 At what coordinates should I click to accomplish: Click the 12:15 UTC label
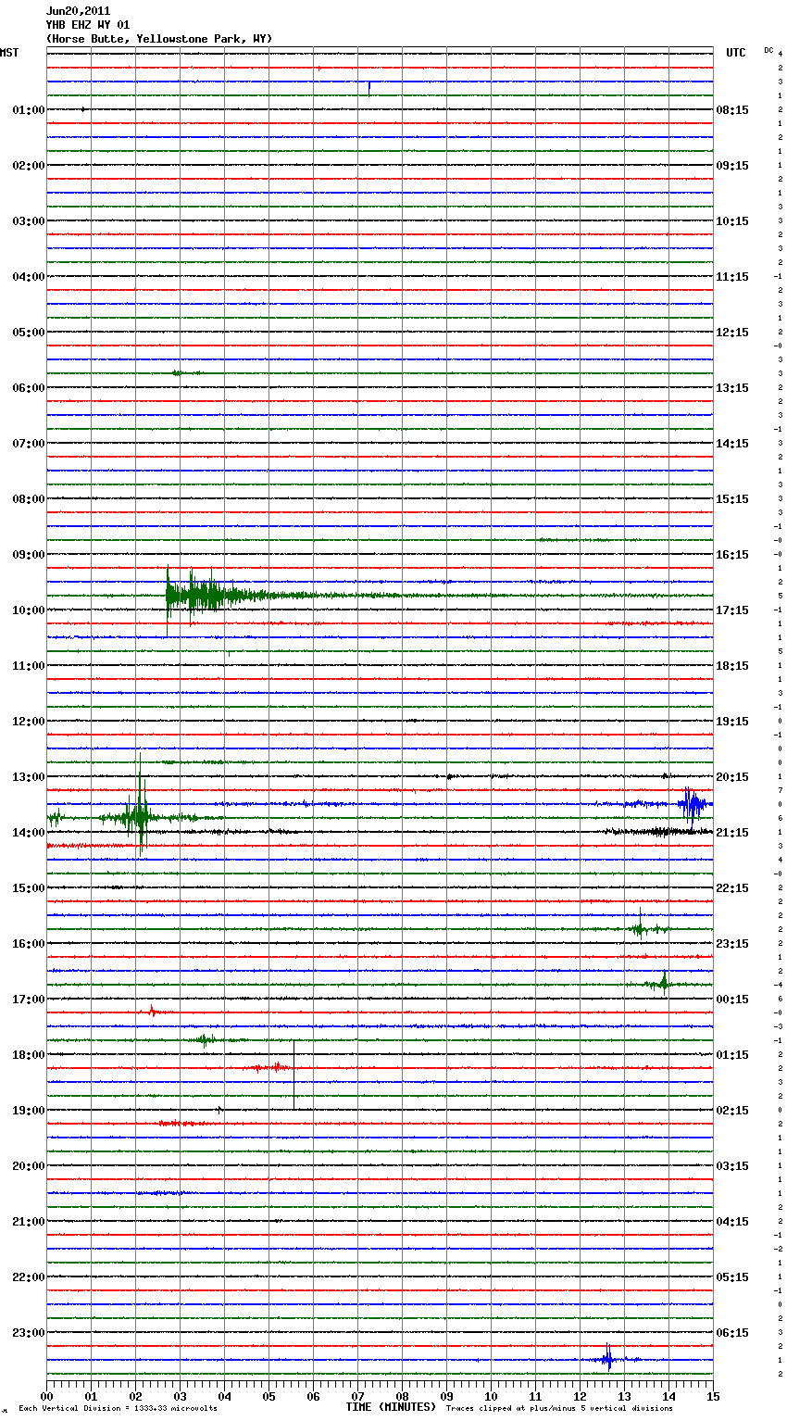(x=732, y=333)
